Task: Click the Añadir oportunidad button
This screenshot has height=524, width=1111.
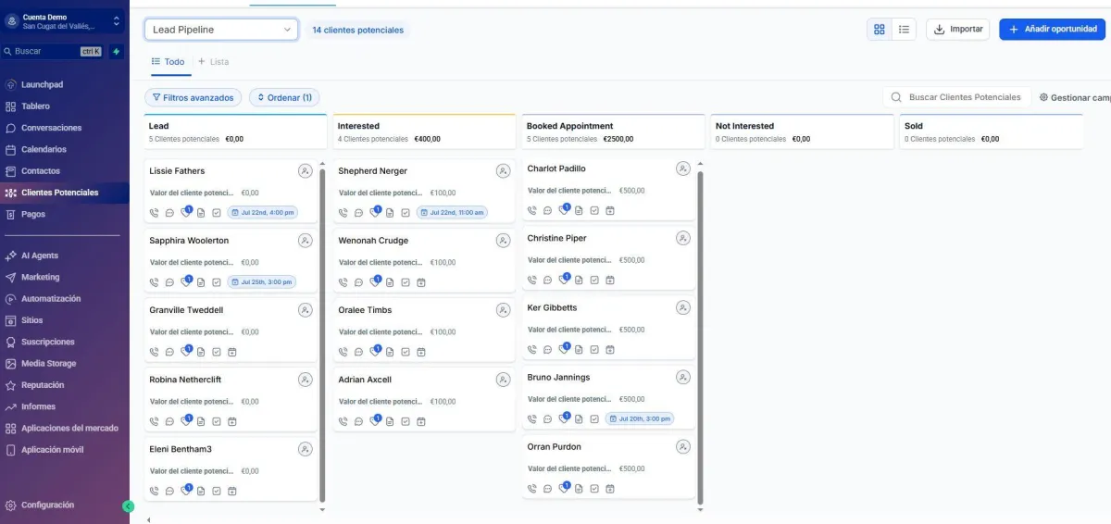Action: (x=1052, y=30)
